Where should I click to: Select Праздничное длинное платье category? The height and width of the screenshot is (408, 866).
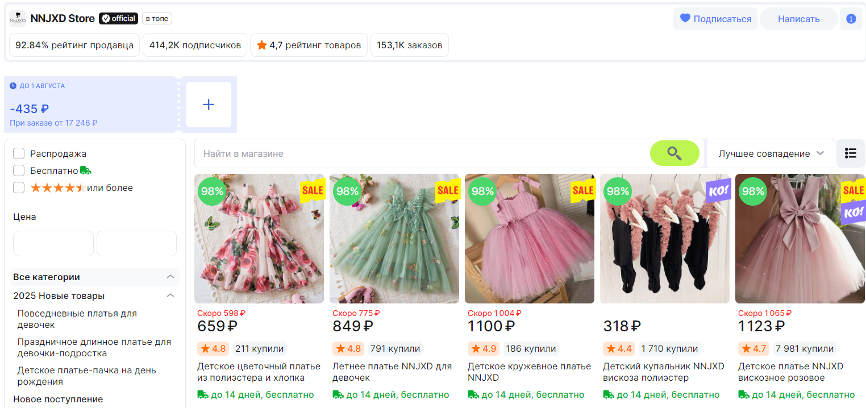click(x=94, y=348)
